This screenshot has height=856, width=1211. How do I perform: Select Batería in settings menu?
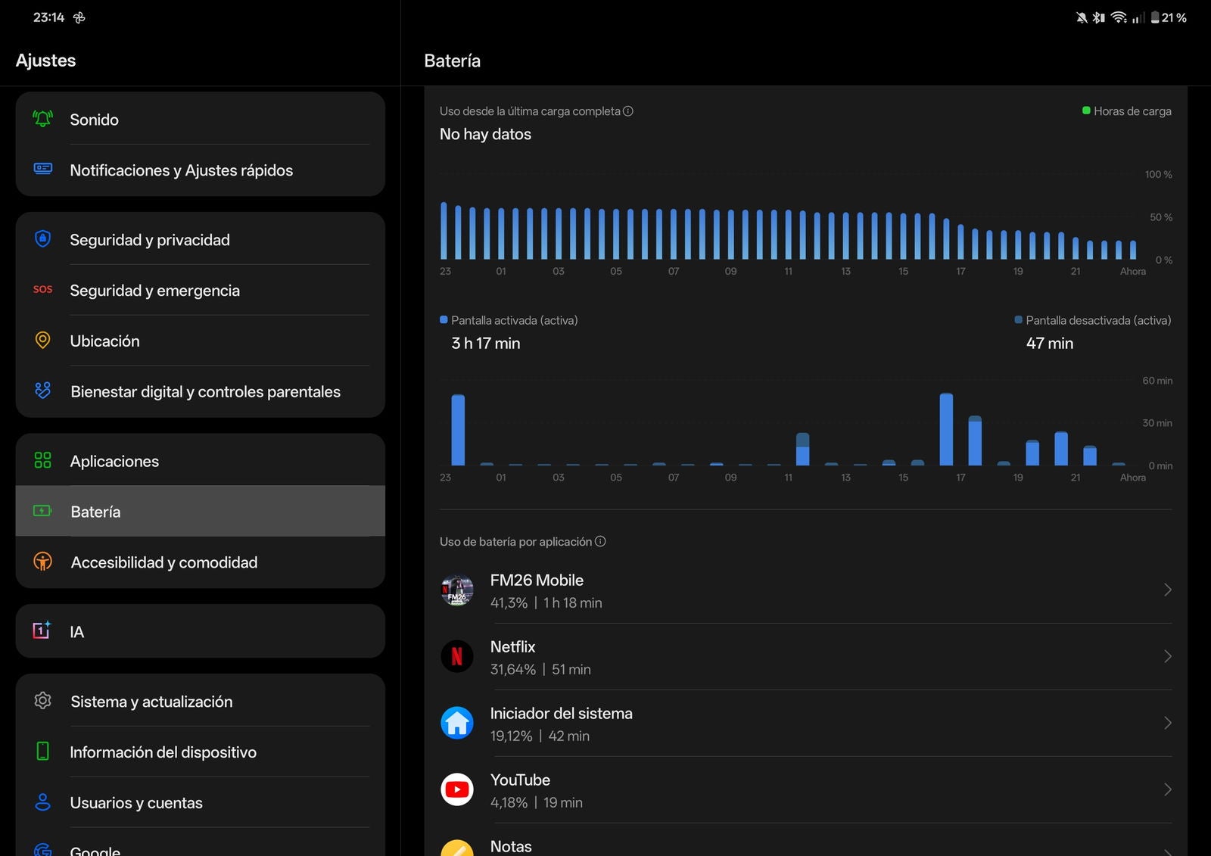tap(200, 512)
